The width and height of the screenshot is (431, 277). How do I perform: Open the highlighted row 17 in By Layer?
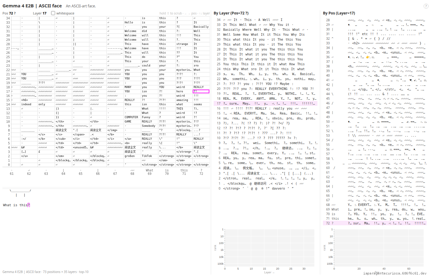(x=265, y=103)
